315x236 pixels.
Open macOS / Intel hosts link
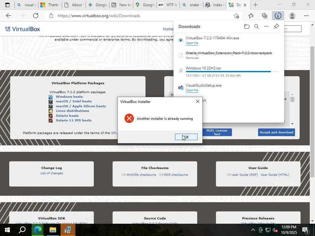pyautogui.click(x=74, y=101)
